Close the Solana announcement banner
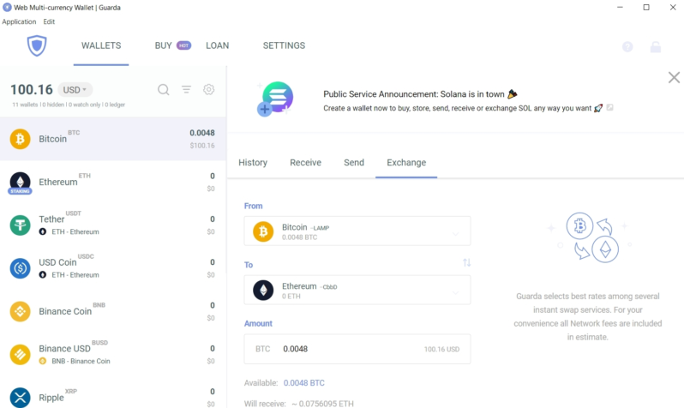This screenshot has width=684, height=408. 674,78
